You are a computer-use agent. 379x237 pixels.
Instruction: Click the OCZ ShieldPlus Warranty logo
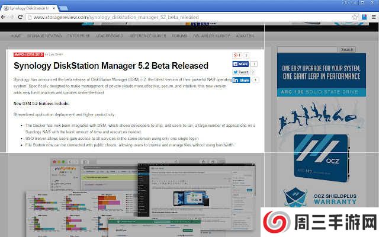tap(320, 197)
